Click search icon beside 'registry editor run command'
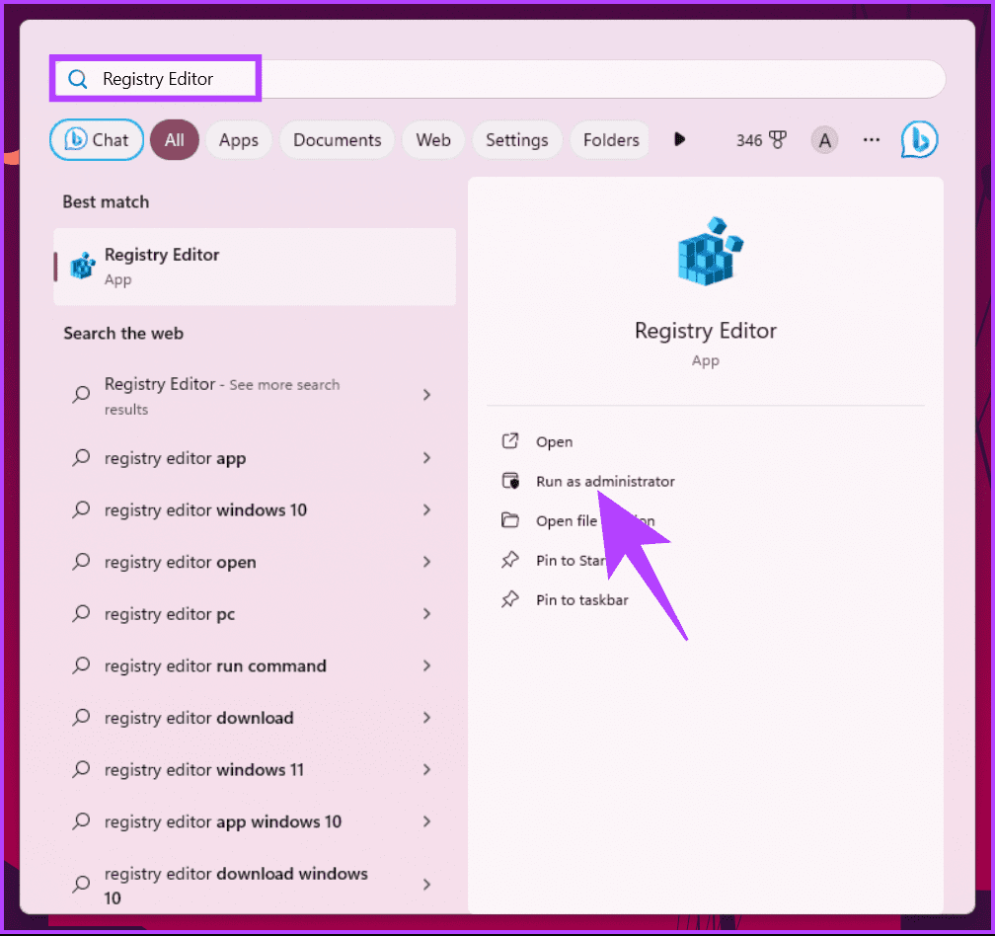Image resolution: width=995 pixels, height=936 pixels. (81, 665)
